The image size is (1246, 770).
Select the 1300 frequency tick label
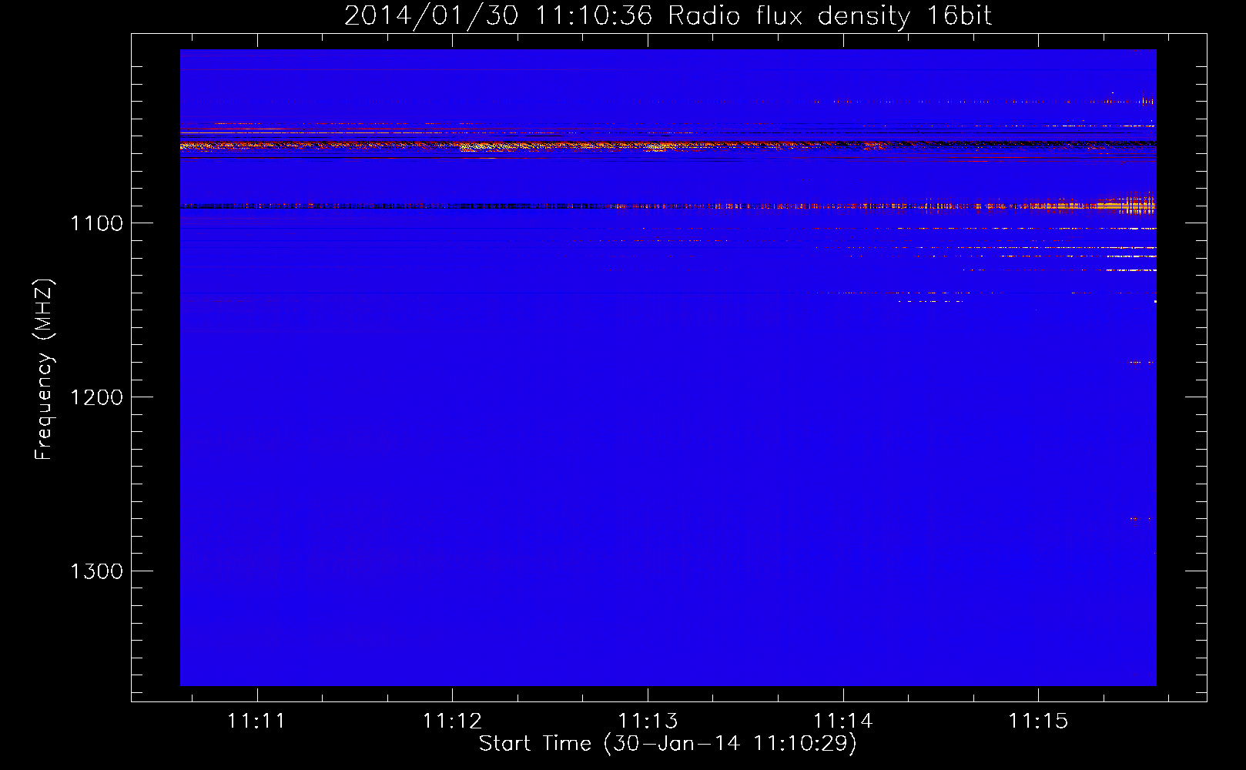(x=97, y=571)
